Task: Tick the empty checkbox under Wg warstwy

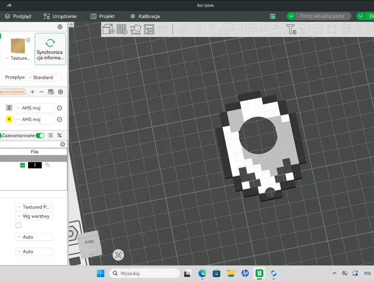Action: [x=18, y=225]
